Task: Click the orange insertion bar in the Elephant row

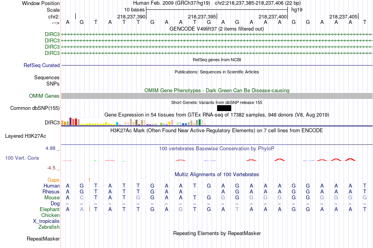Action: pos(90,209)
